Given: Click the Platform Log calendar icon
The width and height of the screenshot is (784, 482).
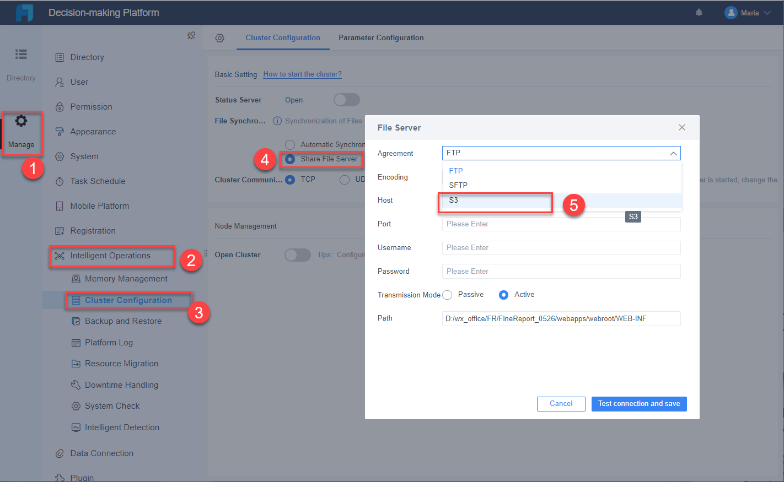Looking at the screenshot, I should tap(76, 343).
